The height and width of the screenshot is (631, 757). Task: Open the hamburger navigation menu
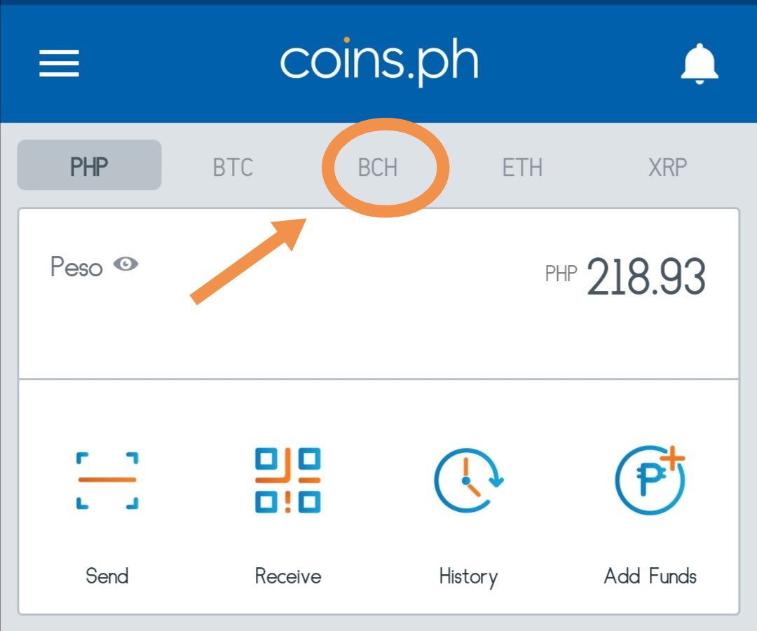pos(59,63)
